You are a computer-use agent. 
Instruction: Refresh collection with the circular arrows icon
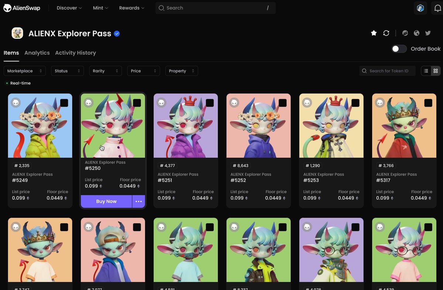click(386, 33)
